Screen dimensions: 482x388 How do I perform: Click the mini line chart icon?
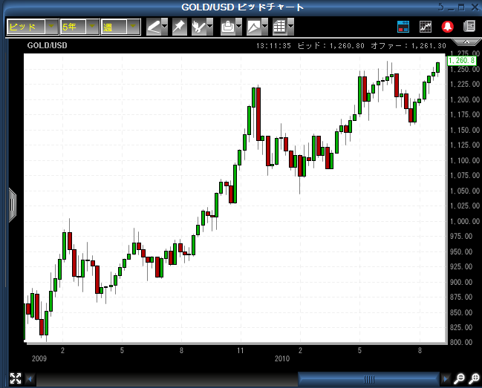pyautogui.click(x=426, y=27)
